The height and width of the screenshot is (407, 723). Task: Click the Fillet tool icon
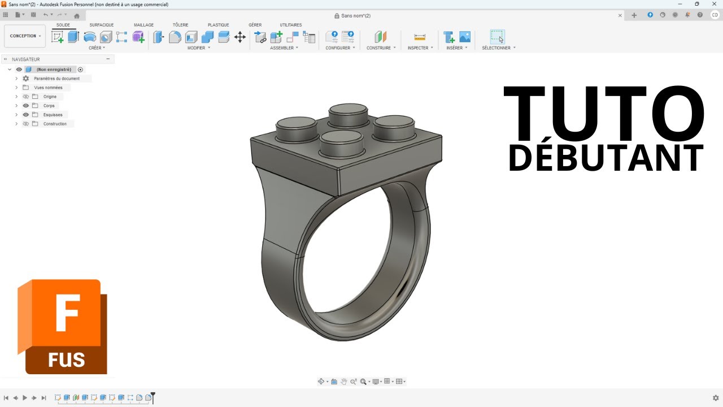175,37
